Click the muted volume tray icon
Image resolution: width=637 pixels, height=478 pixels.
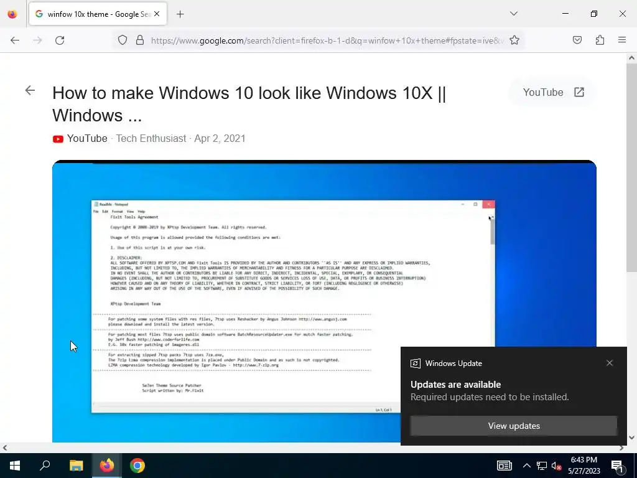point(557,466)
